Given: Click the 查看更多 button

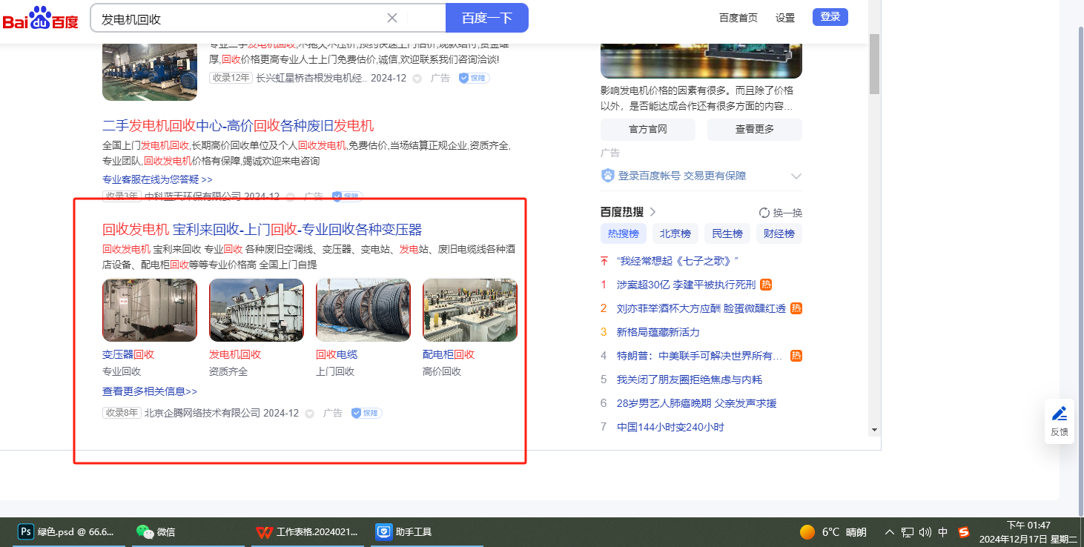Looking at the screenshot, I should (755, 129).
